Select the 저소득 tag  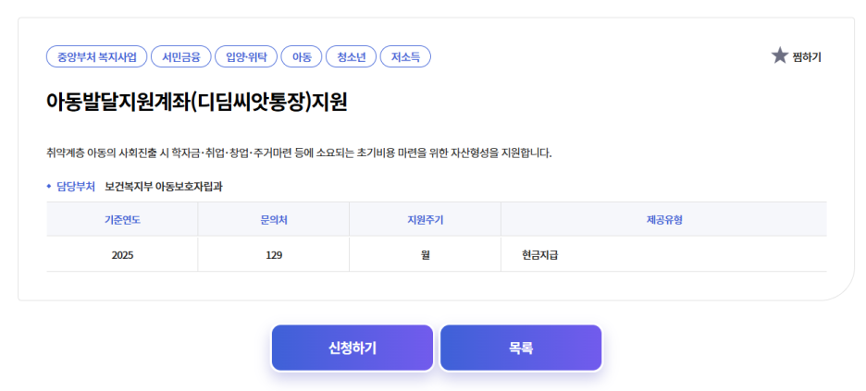pos(405,56)
